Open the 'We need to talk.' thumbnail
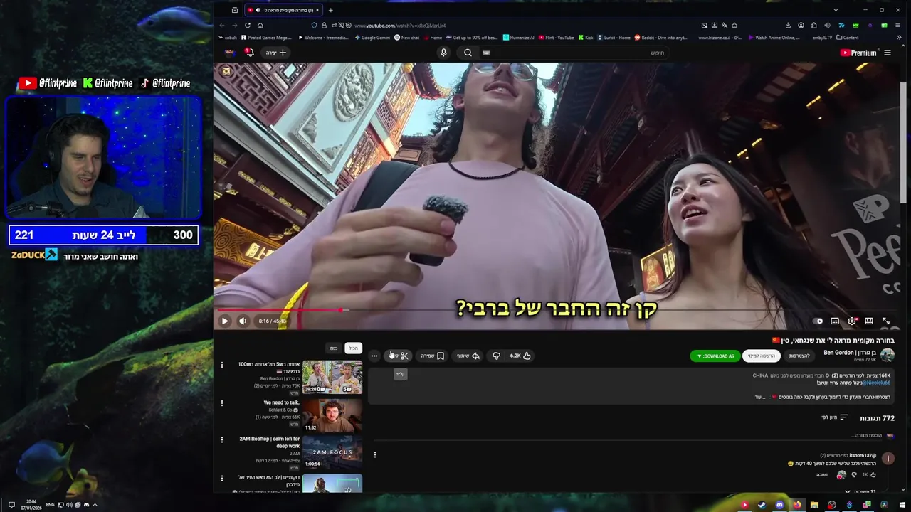 (332, 415)
